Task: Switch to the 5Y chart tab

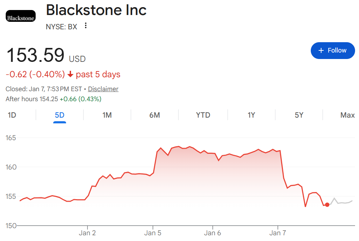Action: coord(299,115)
